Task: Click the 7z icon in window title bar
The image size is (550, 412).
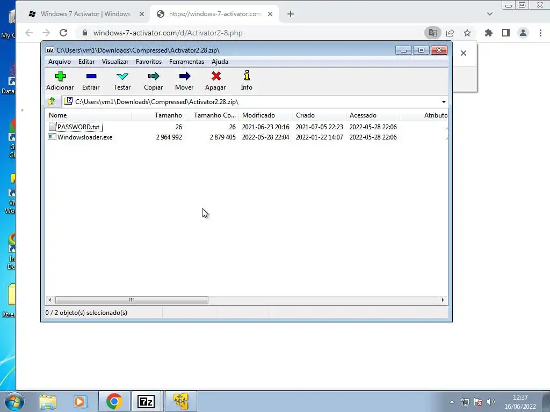Action: point(50,50)
